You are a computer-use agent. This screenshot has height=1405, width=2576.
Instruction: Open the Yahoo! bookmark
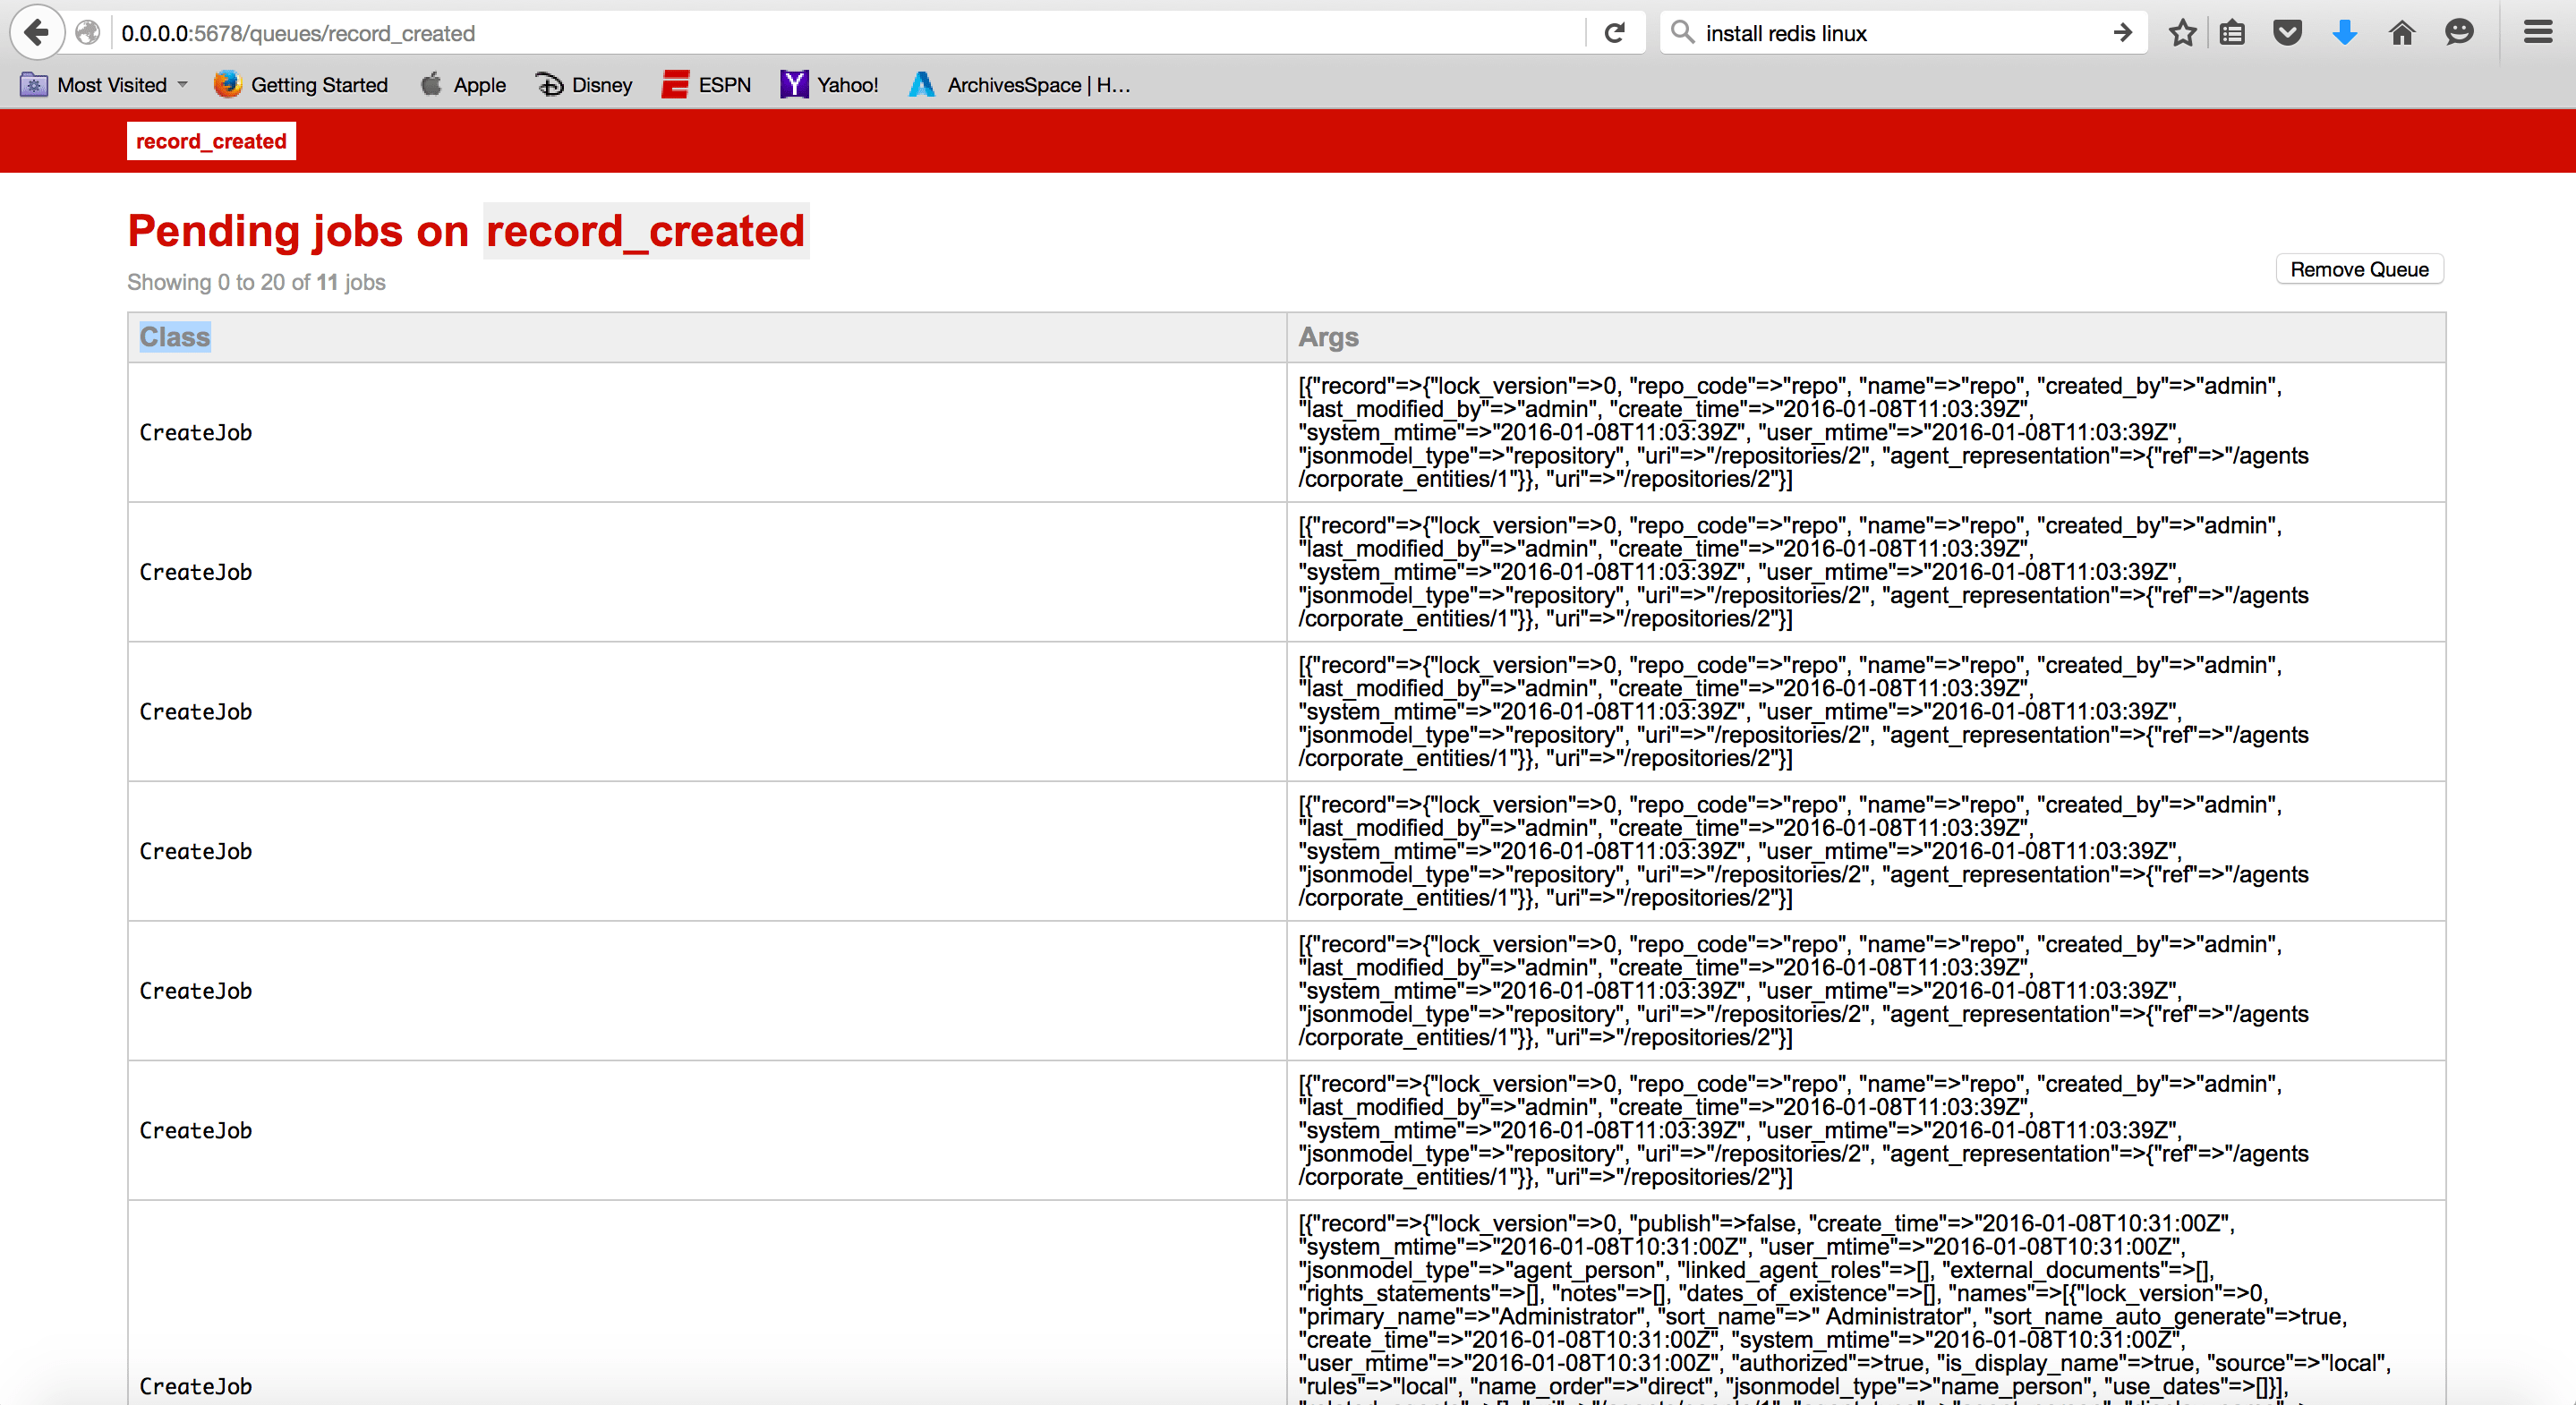pyautogui.click(x=829, y=85)
